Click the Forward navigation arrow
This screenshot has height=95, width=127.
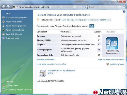(8, 7)
